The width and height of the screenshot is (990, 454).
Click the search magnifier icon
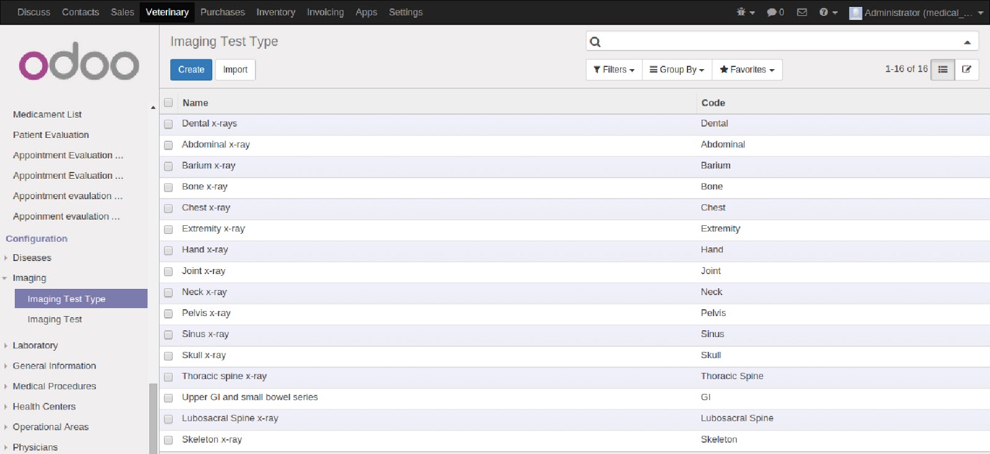tap(595, 41)
